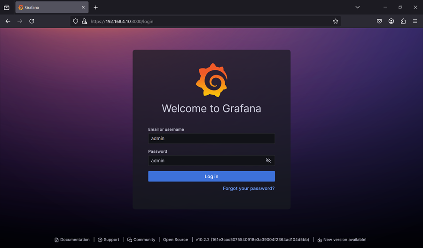The width and height of the screenshot is (423, 248).
Task: Open the Community footer link
Action: click(x=141, y=240)
